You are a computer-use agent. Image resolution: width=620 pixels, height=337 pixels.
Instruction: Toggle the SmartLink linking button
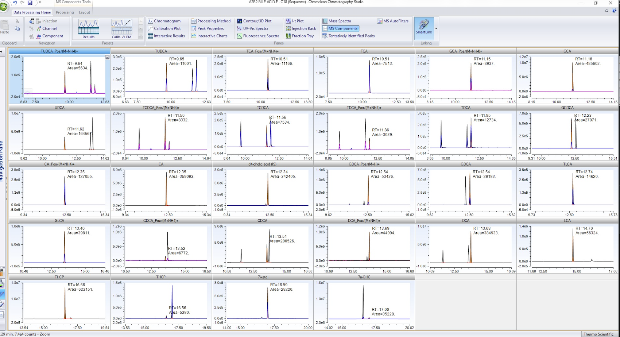point(424,27)
